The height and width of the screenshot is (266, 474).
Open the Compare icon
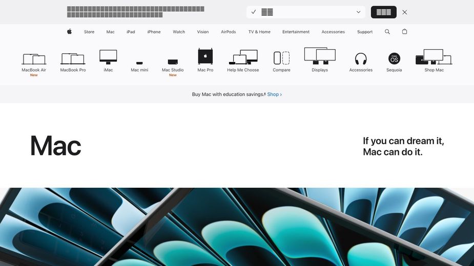tap(281, 58)
